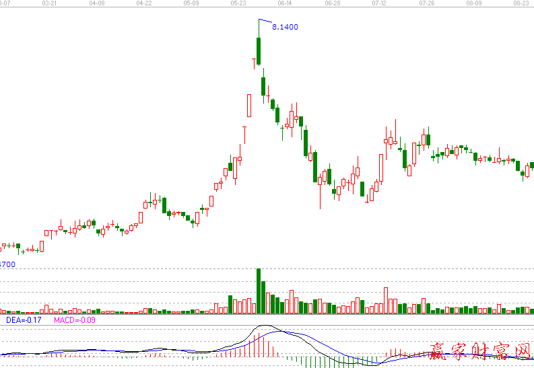Select the 08-23 date marker
The width and height of the screenshot is (534, 368).
pyautogui.click(x=520, y=3)
